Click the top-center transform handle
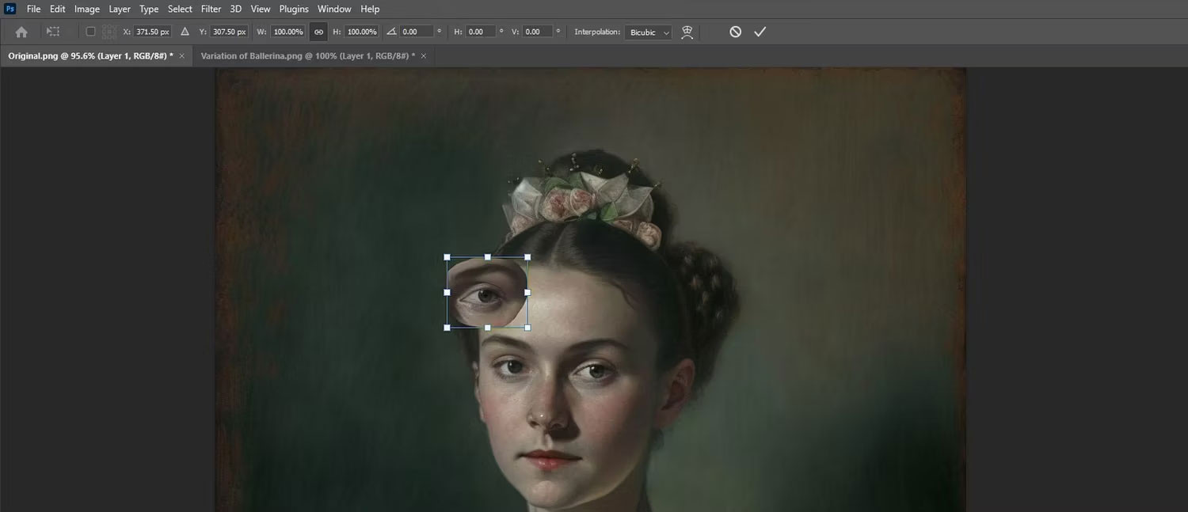1188x512 pixels. (x=487, y=256)
